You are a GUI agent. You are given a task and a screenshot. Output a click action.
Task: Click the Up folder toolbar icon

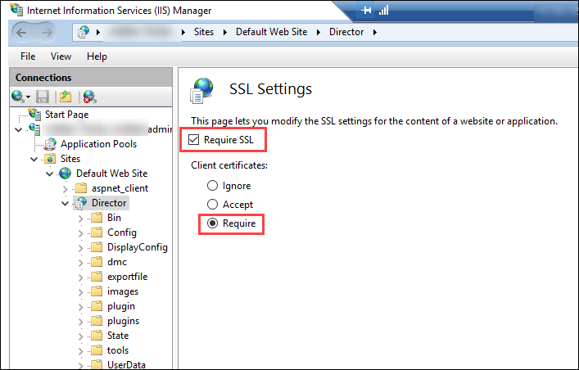[65, 97]
